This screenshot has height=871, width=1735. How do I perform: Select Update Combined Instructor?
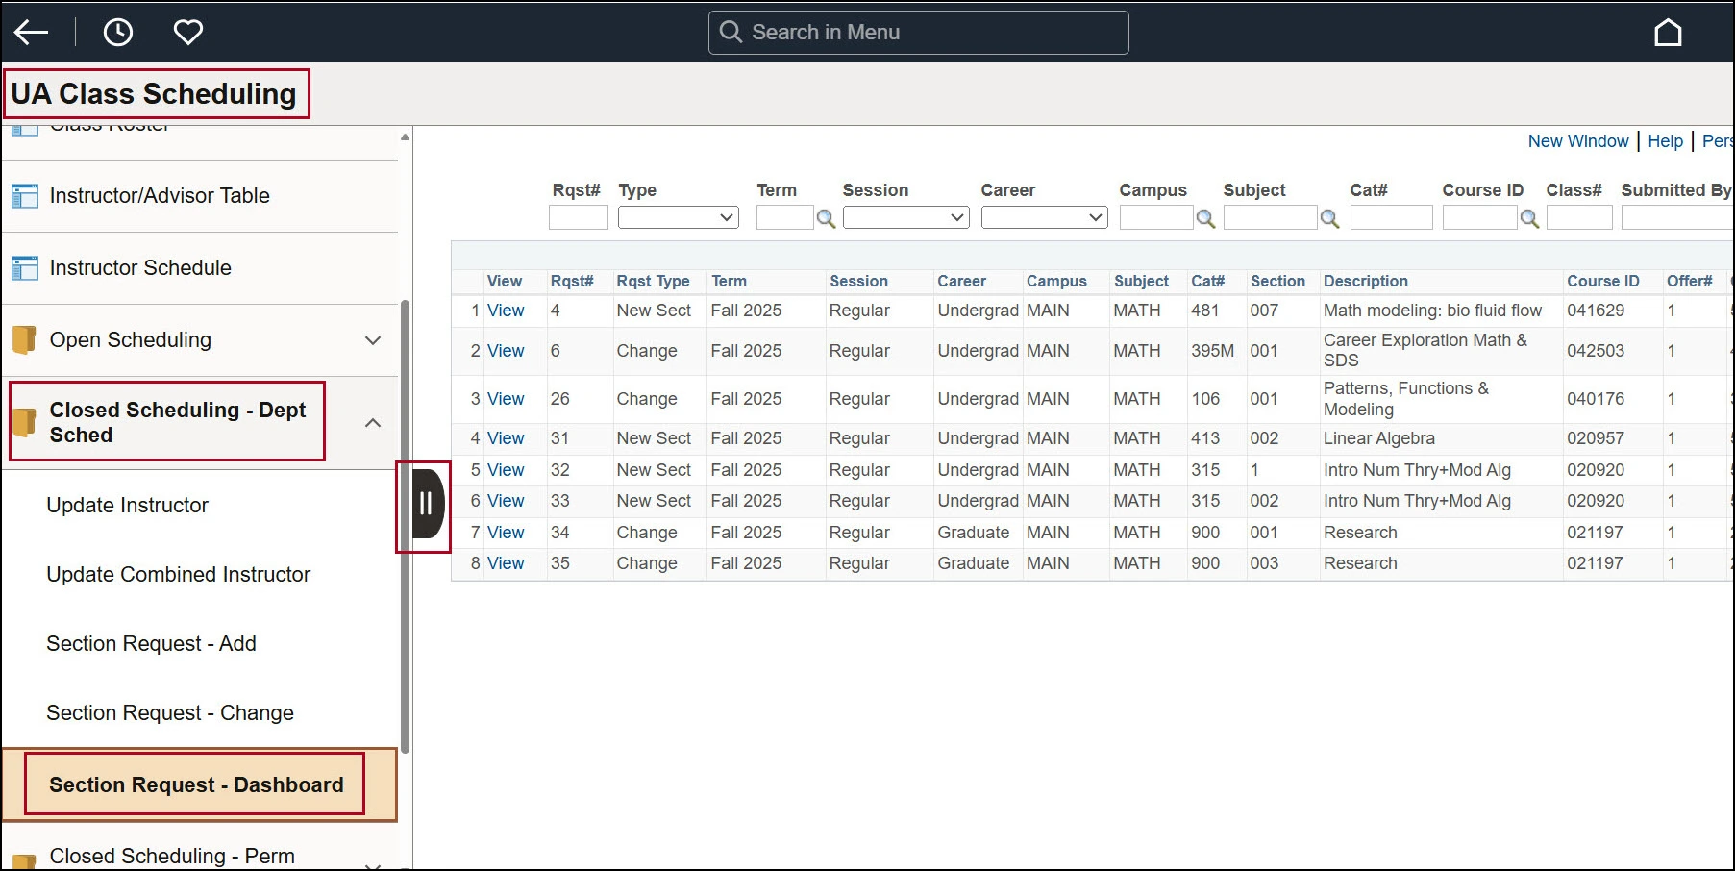(x=178, y=575)
